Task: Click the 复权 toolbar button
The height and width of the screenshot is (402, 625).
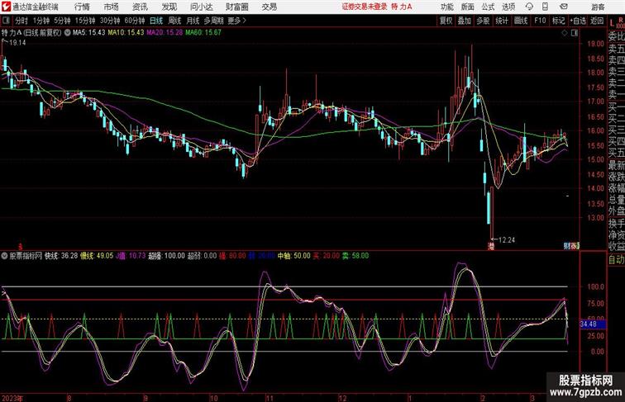Action: 446,21
